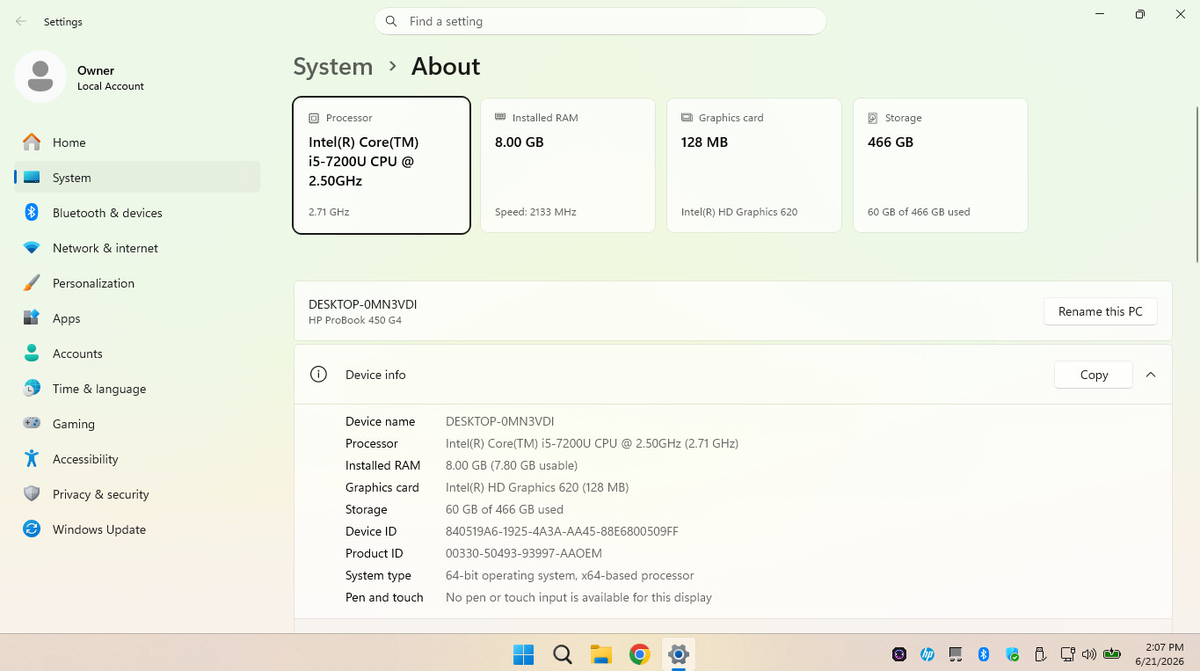
Task: Collapse the Device info section
Action: (x=1151, y=375)
